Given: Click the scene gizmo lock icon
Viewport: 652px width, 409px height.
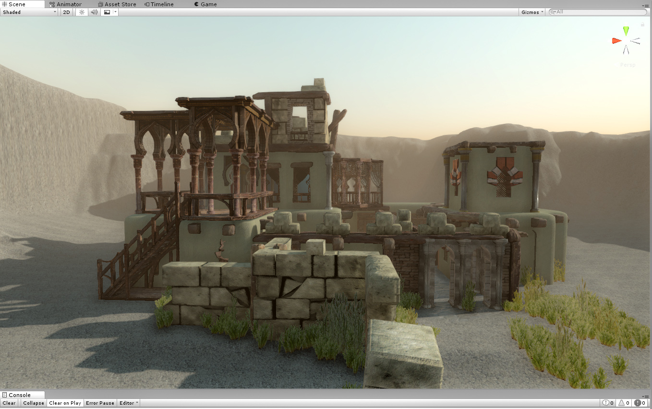Looking at the screenshot, I should pos(642,24).
